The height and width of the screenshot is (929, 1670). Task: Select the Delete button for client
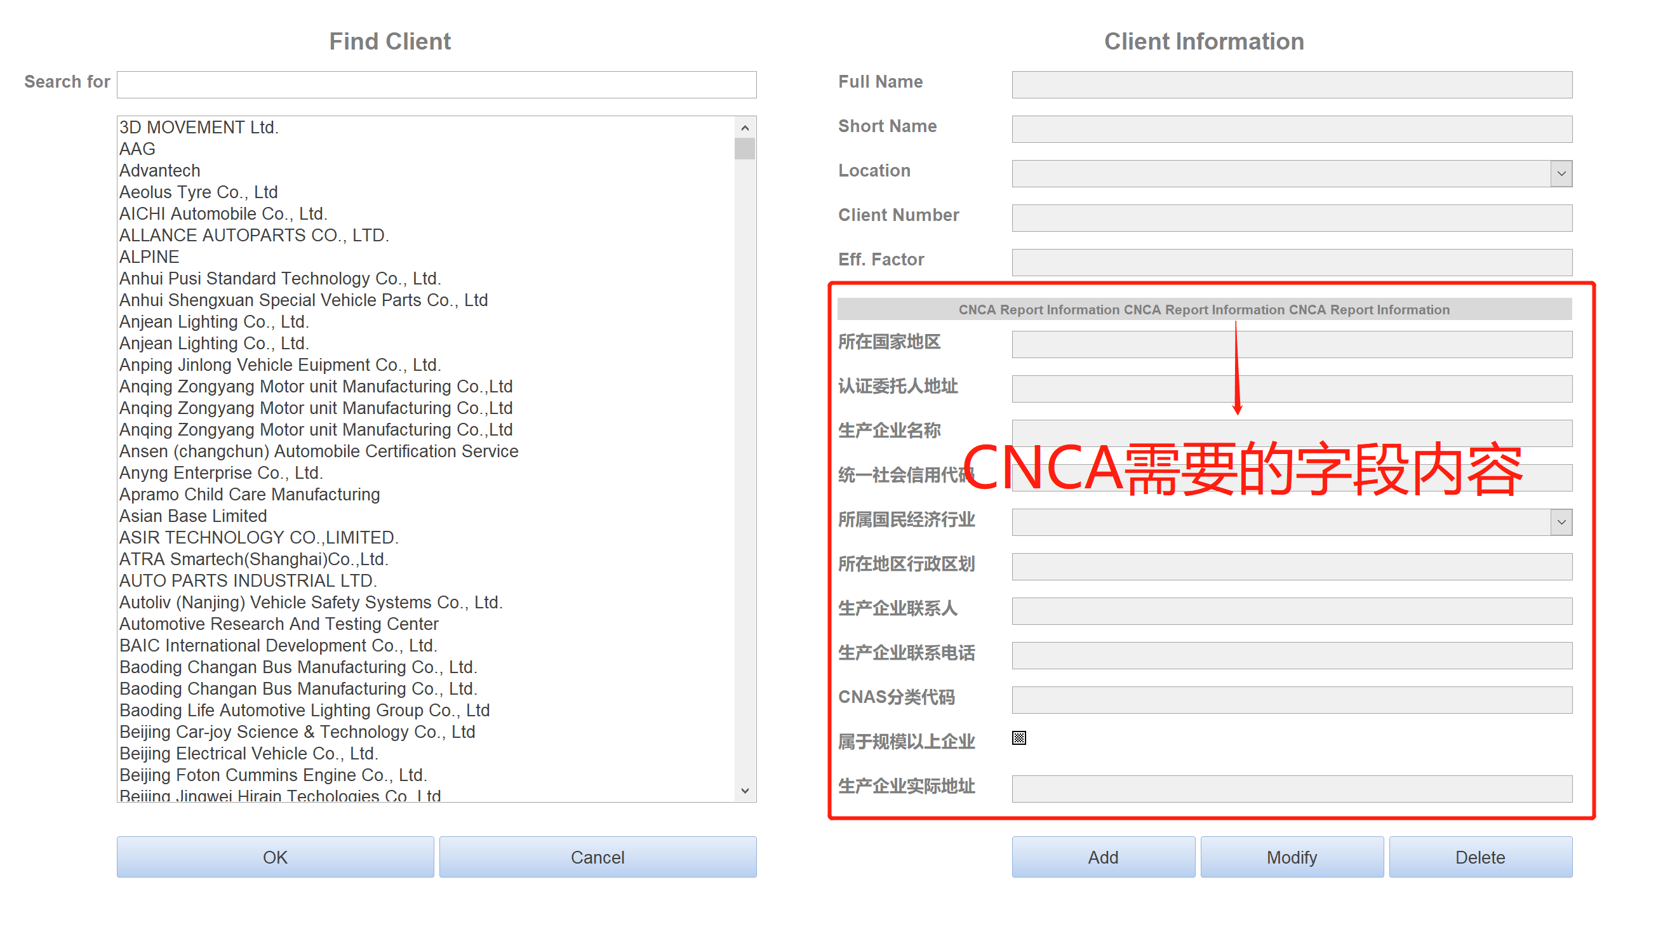click(x=1483, y=857)
